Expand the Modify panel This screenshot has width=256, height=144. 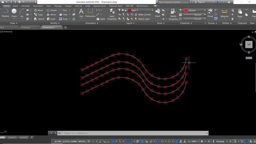click(55, 23)
